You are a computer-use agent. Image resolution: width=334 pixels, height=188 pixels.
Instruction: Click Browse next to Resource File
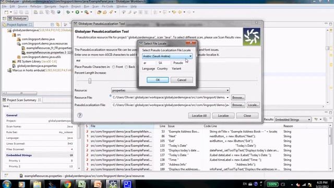tap(238, 98)
